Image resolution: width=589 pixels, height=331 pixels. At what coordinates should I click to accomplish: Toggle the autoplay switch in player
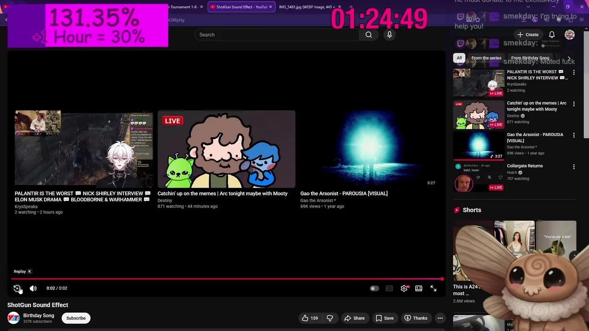pyautogui.click(x=375, y=288)
